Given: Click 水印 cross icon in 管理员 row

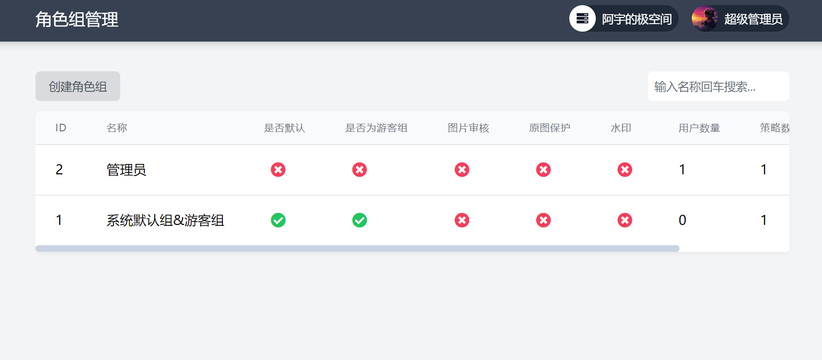Looking at the screenshot, I should tap(625, 170).
